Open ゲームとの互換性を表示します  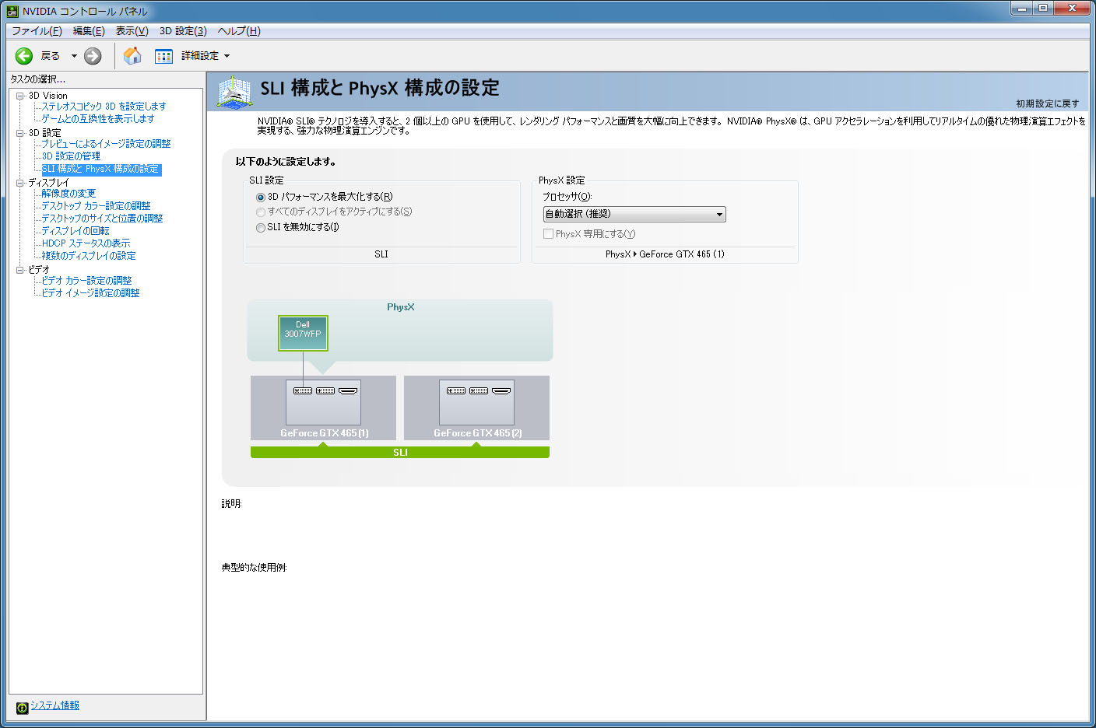pos(98,119)
